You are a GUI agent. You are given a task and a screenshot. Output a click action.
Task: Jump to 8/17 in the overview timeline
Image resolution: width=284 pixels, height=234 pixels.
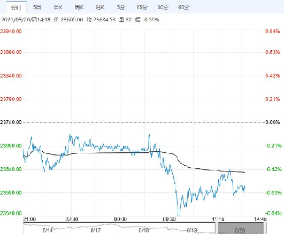point(96,230)
